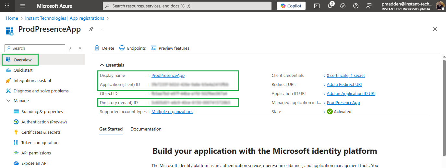Viewport: 446px width, 168px height.
Task: Open the portal hamburger menu
Action: [x=23, y=6]
